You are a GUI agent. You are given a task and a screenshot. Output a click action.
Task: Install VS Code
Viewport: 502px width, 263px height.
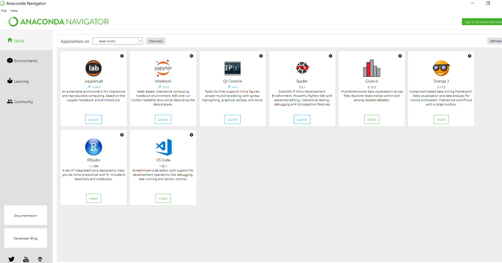point(163,198)
